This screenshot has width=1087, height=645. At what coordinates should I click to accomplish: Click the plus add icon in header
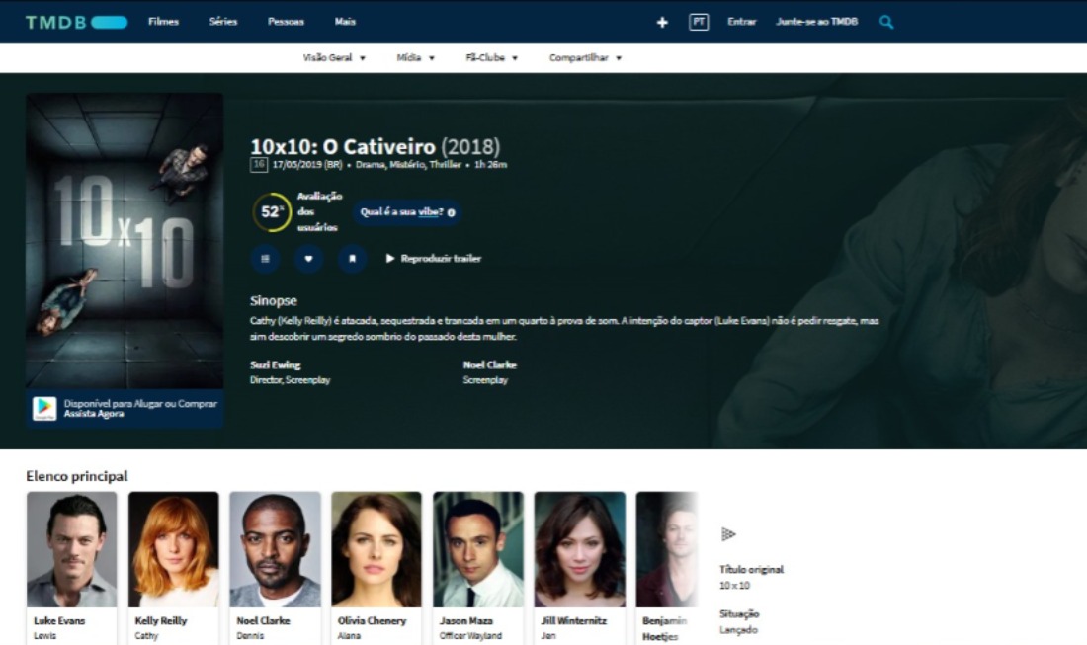(662, 22)
